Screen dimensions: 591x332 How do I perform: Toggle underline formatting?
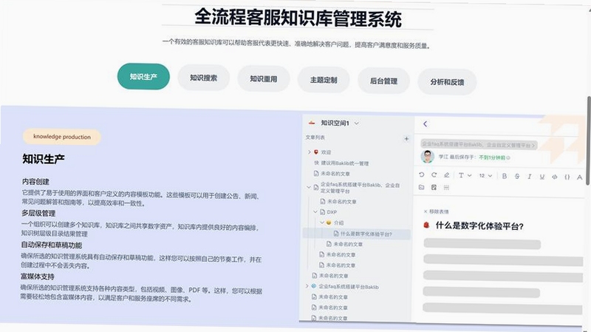click(x=542, y=177)
